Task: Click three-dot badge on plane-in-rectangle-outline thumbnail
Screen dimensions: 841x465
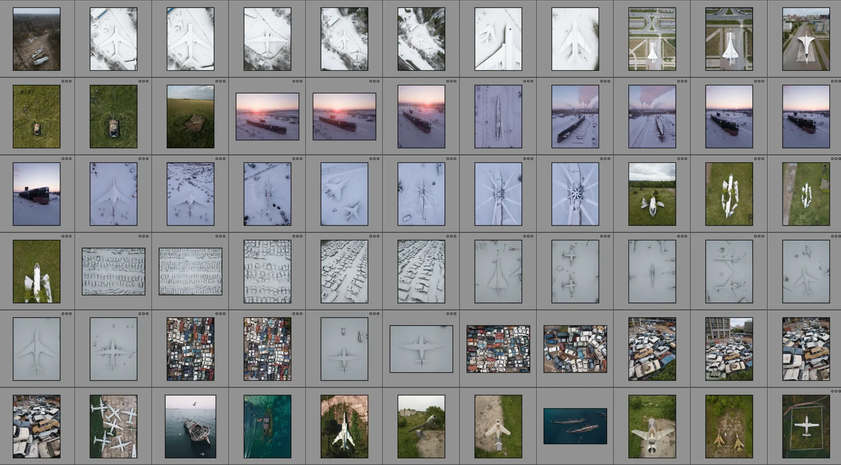Action: click(x=836, y=391)
